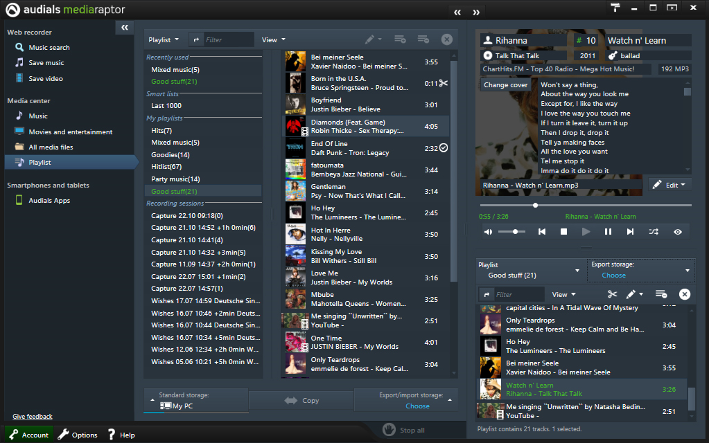Collapse the left sidebar with double-chevron
Screen dimensions: 709x443
(124, 27)
